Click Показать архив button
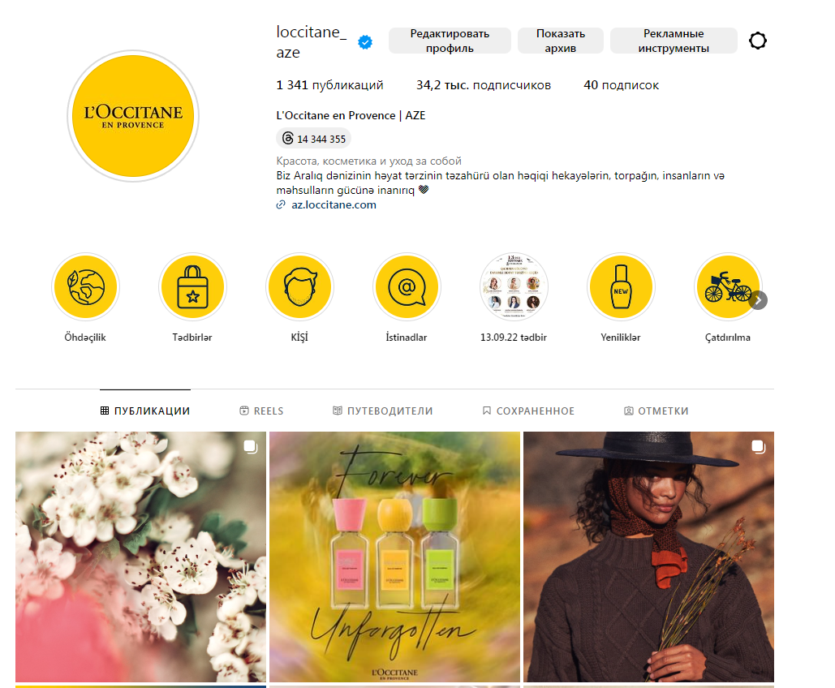Image resolution: width=835 pixels, height=688 pixels. coord(560,41)
